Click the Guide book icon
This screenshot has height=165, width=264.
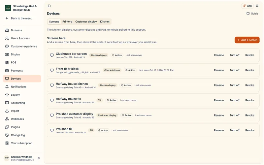(x=248, y=14)
